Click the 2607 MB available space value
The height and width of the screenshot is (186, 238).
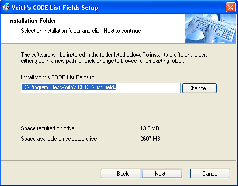(150, 139)
